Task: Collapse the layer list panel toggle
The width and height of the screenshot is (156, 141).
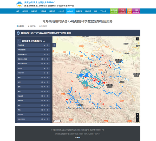Action: click(x=54, y=45)
